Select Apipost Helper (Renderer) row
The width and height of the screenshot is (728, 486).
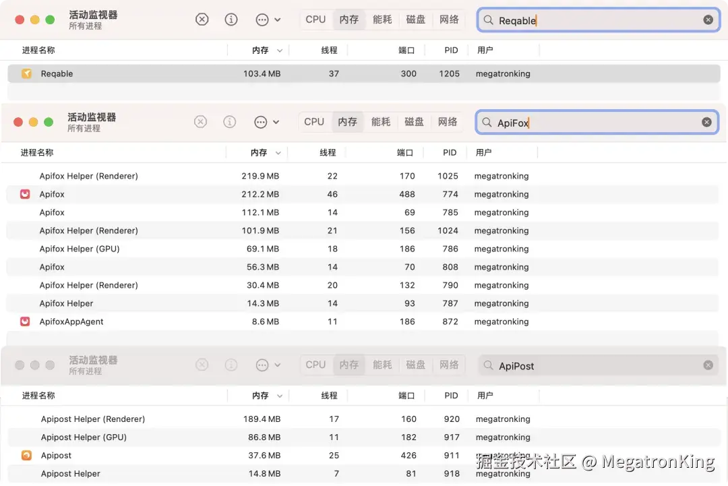(364, 419)
